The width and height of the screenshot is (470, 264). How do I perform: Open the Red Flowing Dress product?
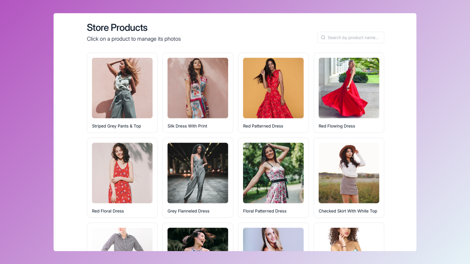[349, 88]
